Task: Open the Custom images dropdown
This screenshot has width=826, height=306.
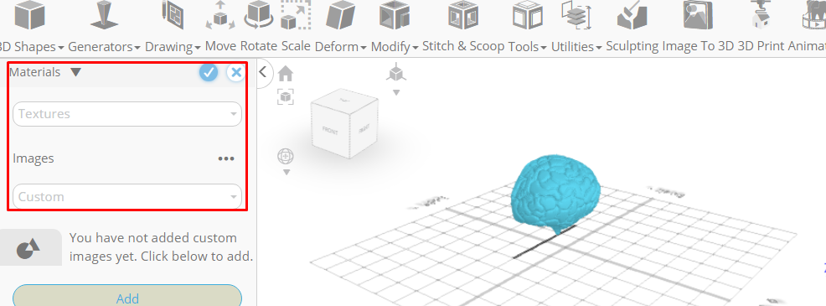Action: [127, 196]
